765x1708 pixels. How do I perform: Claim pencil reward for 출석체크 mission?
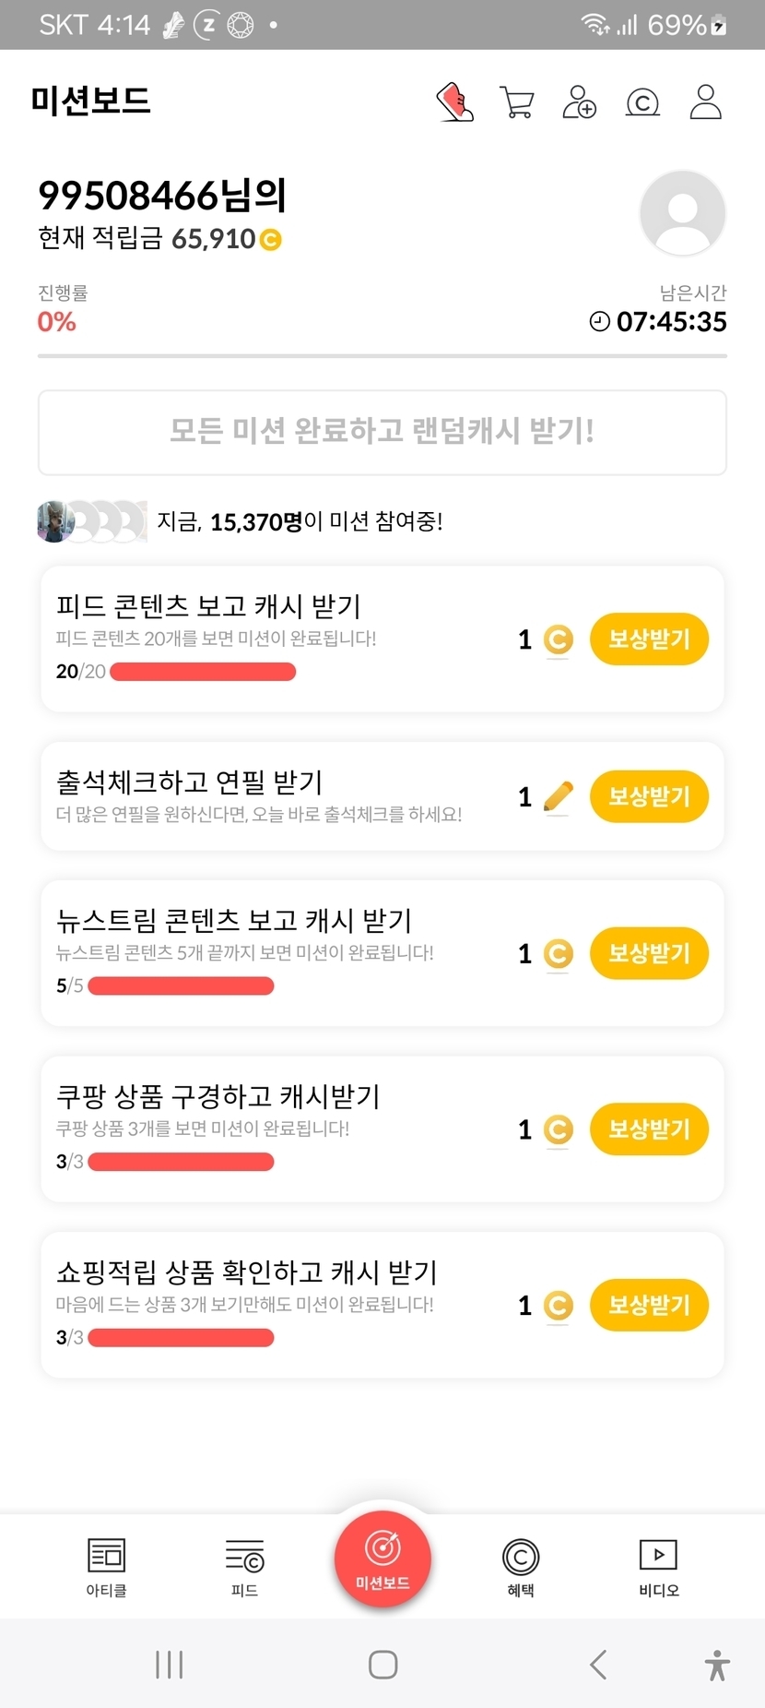point(649,796)
